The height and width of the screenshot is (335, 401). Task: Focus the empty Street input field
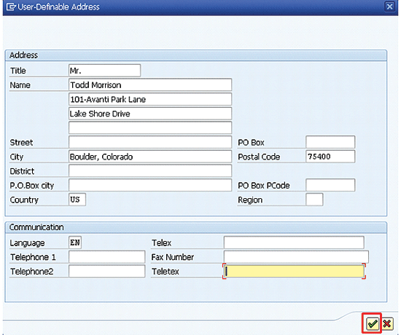[x=150, y=142]
